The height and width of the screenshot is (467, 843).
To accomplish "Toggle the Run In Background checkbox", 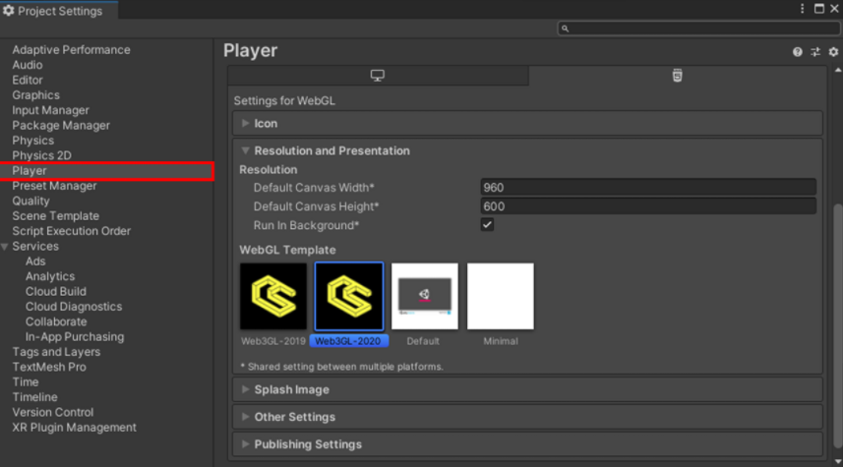I will pyautogui.click(x=487, y=225).
